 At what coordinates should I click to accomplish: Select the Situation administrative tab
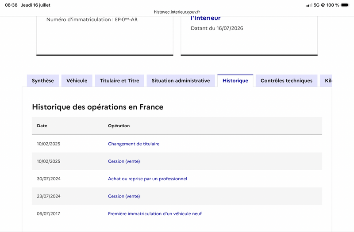(181, 81)
